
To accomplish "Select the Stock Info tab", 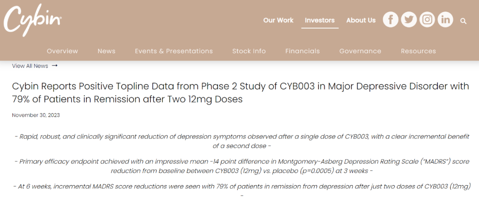I will coord(249,51).
